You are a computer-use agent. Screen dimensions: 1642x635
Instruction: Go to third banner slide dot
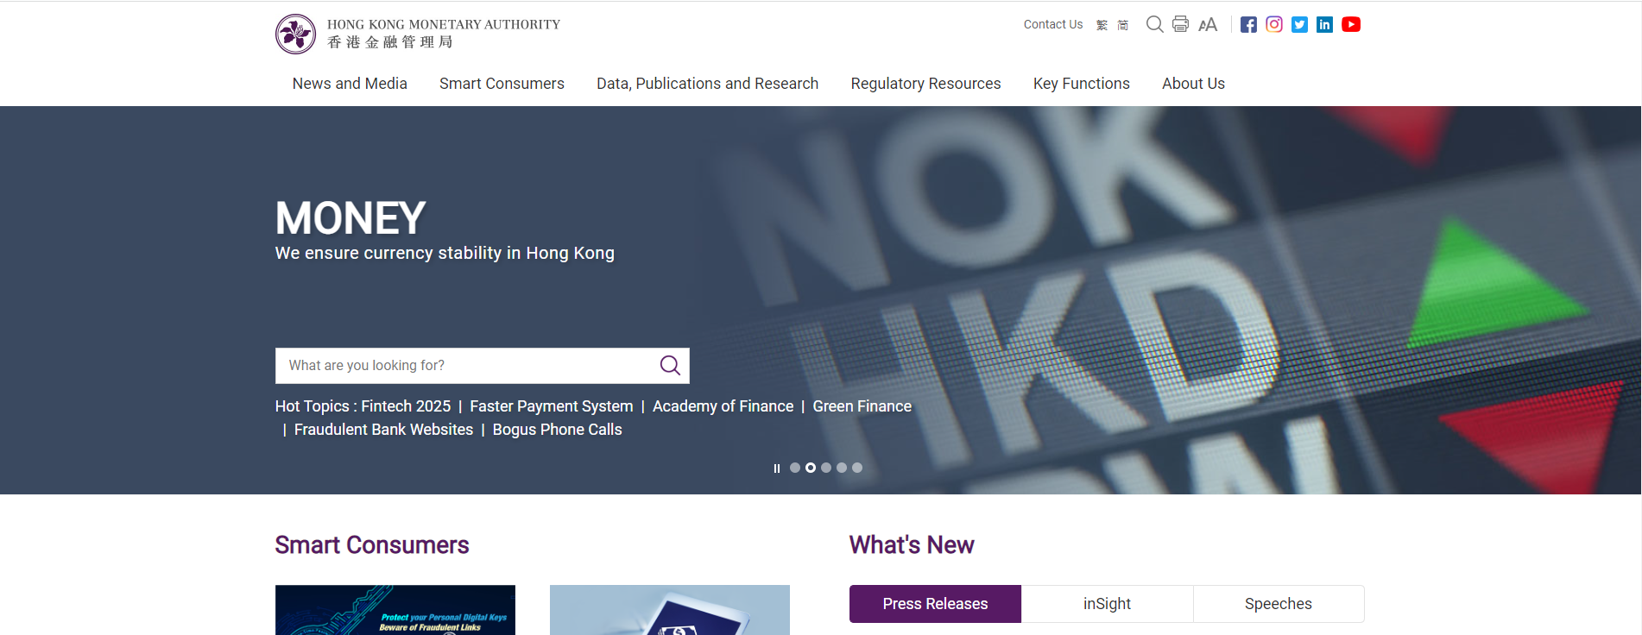tap(826, 468)
